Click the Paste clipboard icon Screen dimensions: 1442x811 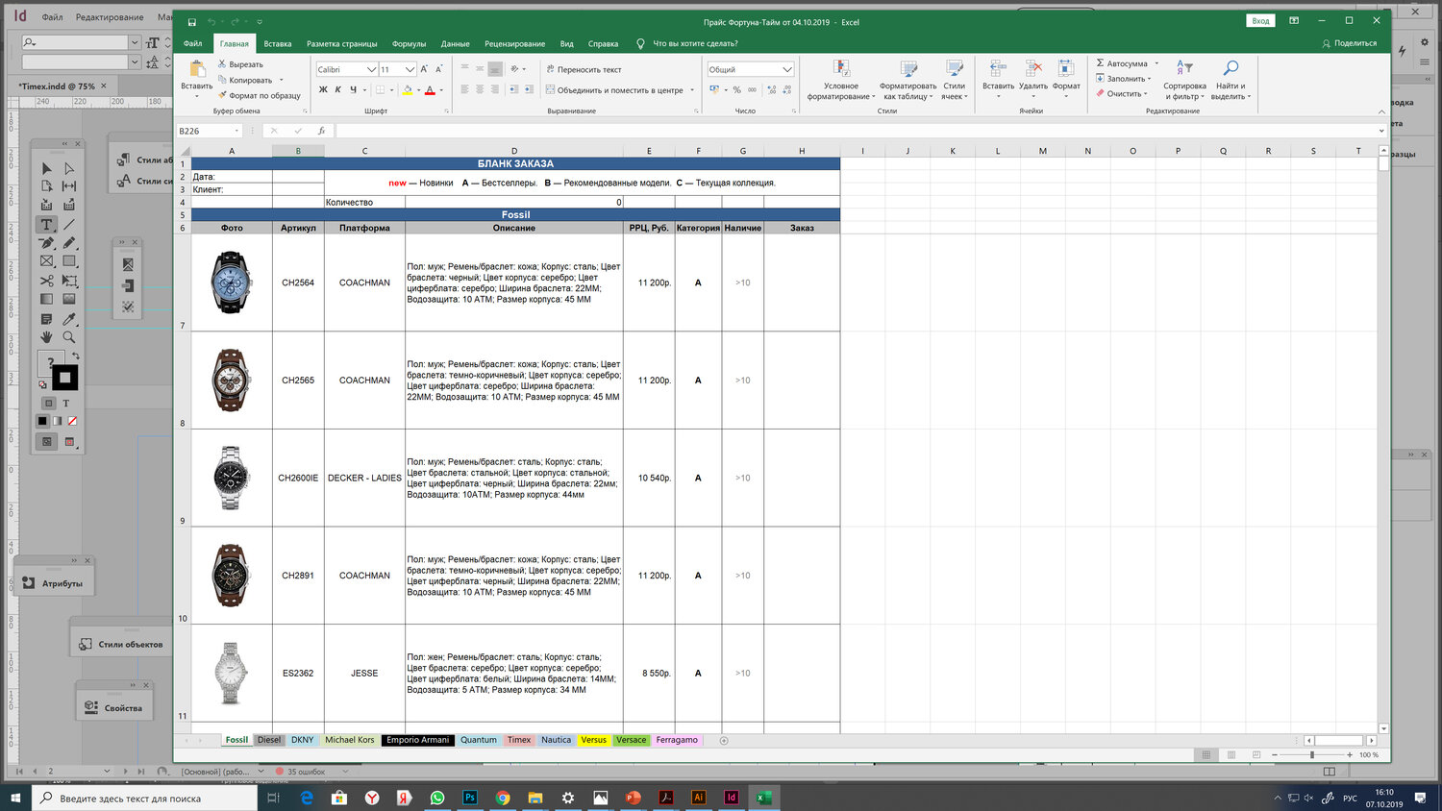pyautogui.click(x=196, y=69)
